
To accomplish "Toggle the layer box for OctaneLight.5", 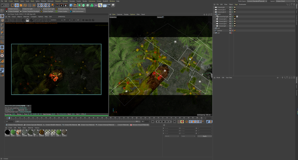I will (230, 10).
